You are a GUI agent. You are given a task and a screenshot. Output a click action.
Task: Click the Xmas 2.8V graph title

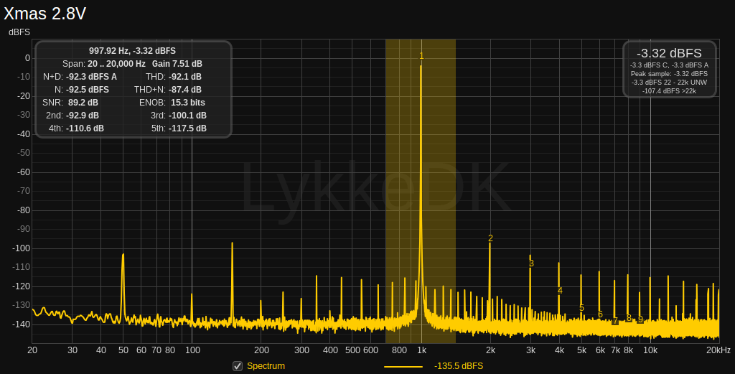click(x=45, y=14)
